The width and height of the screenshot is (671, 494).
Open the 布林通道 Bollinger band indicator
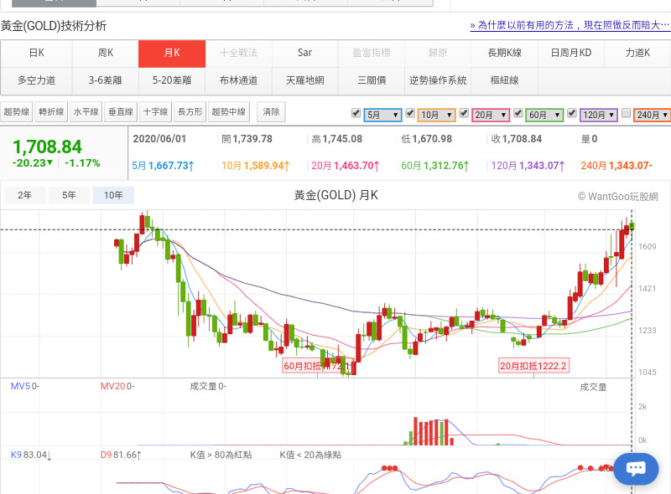pyautogui.click(x=238, y=81)
